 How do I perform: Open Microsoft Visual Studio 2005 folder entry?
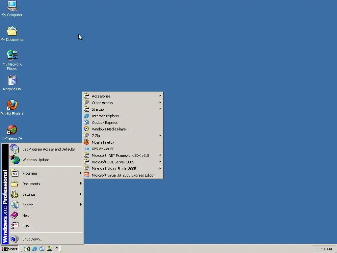tap(123, 169)
